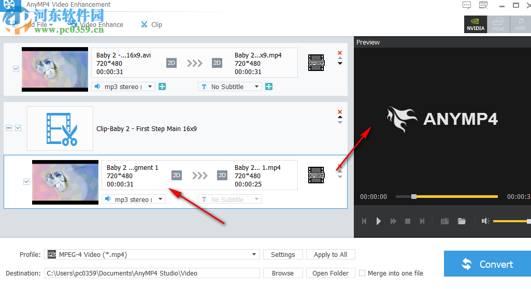This screenshot has width=531, height=289.
Task: Click Open Folder button
Action: [331, 273]
